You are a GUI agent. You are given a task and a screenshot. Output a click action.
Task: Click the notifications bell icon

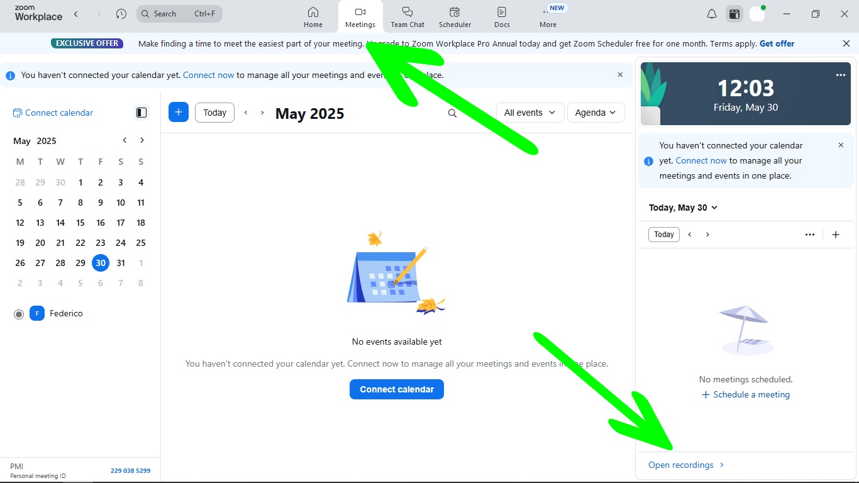712,14
